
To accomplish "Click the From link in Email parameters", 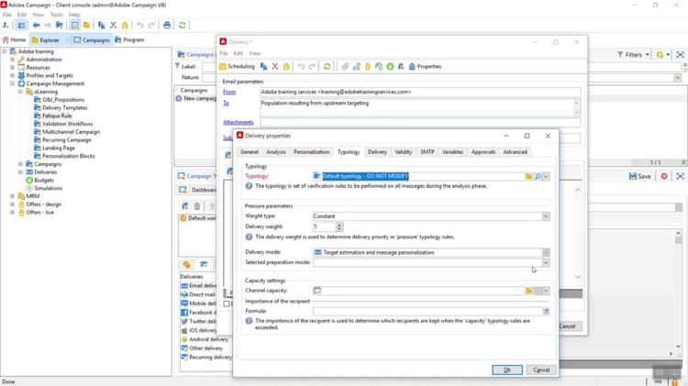I will pos(229,92).
